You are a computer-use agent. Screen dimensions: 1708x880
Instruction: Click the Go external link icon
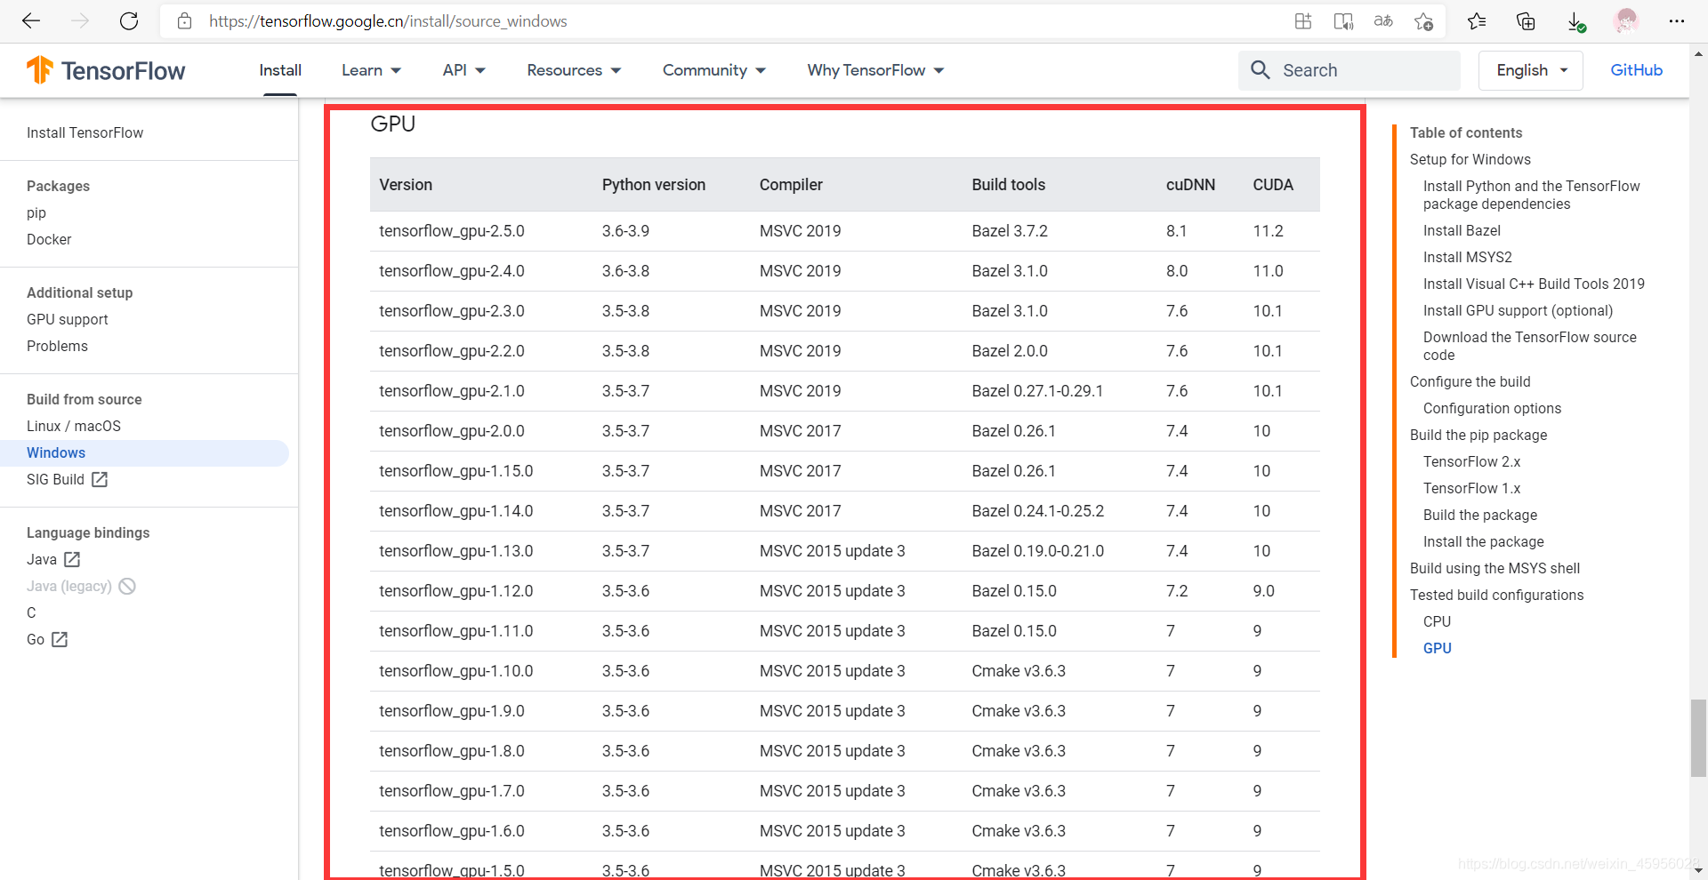coord(60,639)
